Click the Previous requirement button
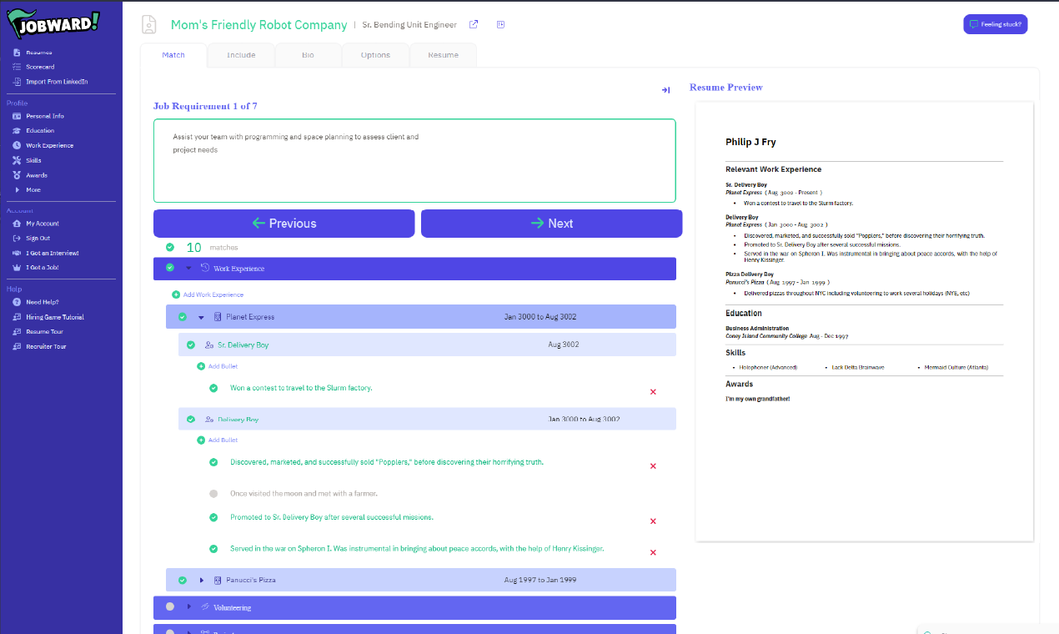Screen dimensions: 1059x634 point(284,224)
